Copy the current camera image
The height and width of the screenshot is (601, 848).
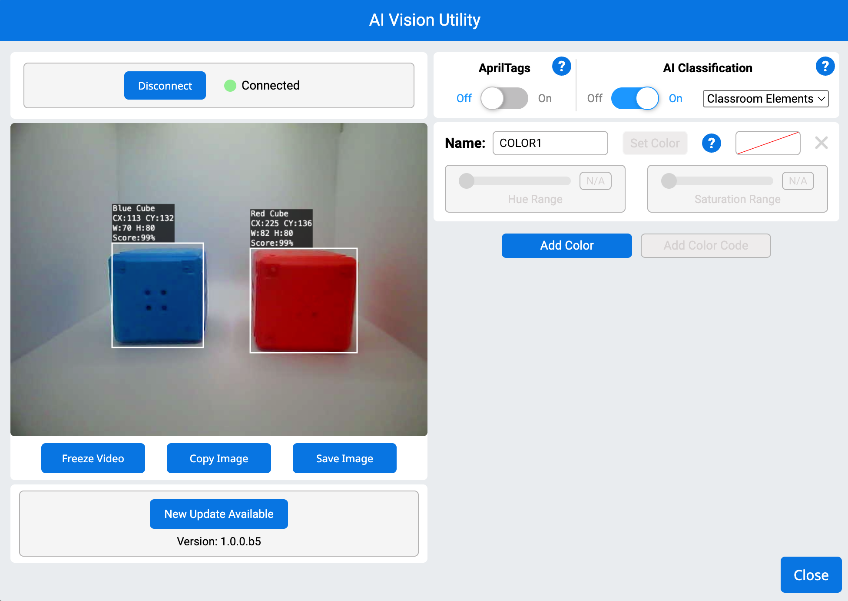(x=219, y=458)
